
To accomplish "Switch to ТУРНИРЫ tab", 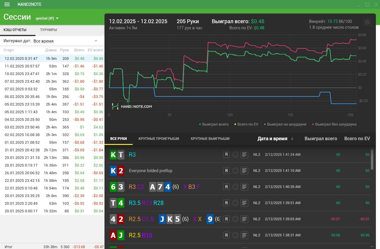I will (48, 30).
